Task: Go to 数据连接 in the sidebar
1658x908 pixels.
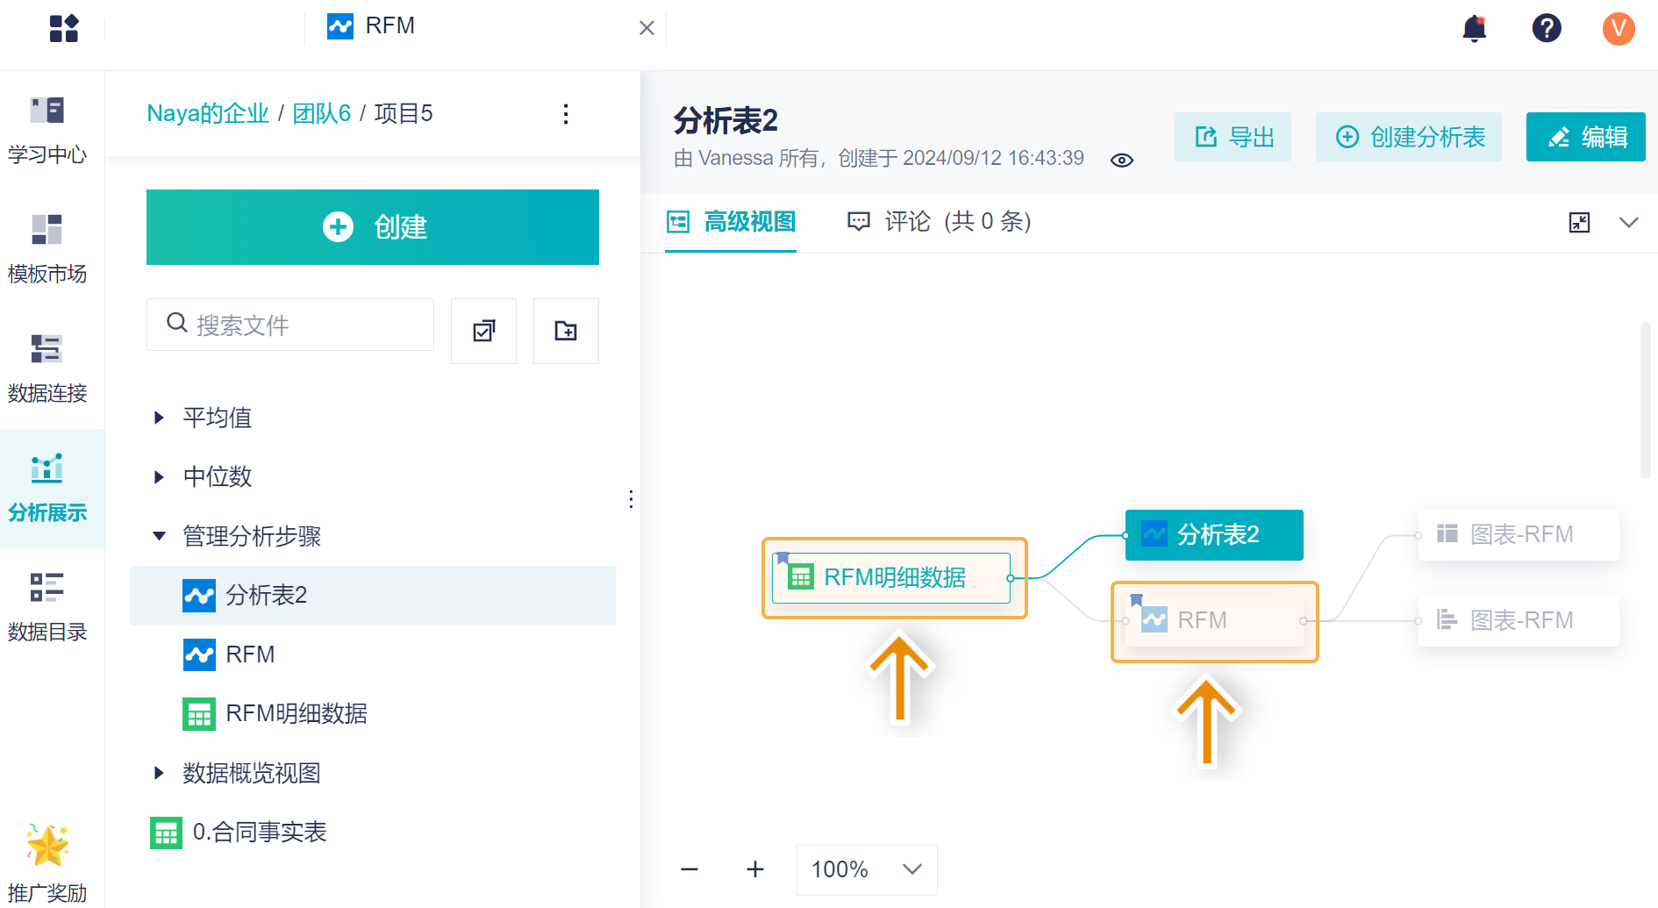Action: pos(47,368)
